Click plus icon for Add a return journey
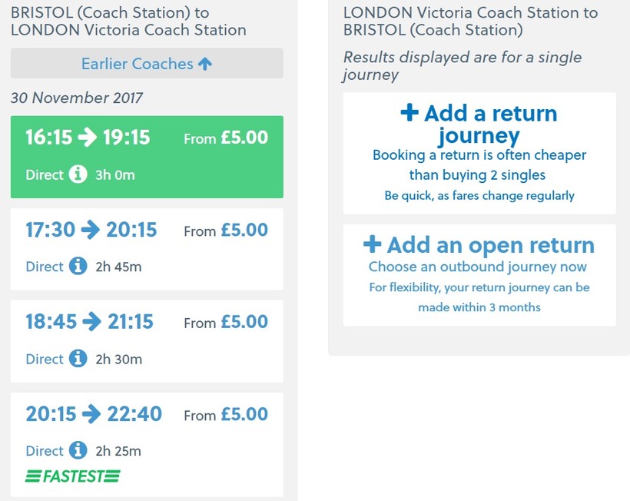This screenshot has height=501, width=630. (x=409, y=113)
